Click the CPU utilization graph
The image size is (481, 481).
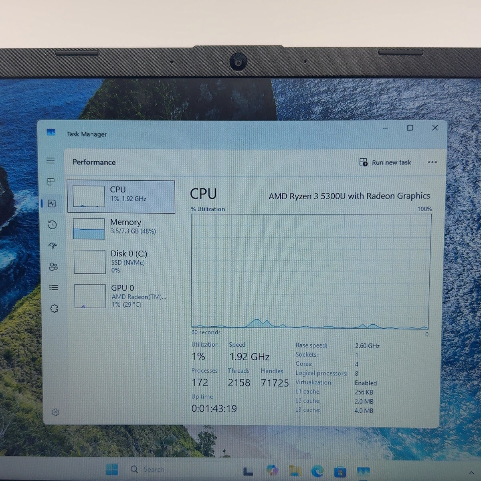click(x=311, y=271)
